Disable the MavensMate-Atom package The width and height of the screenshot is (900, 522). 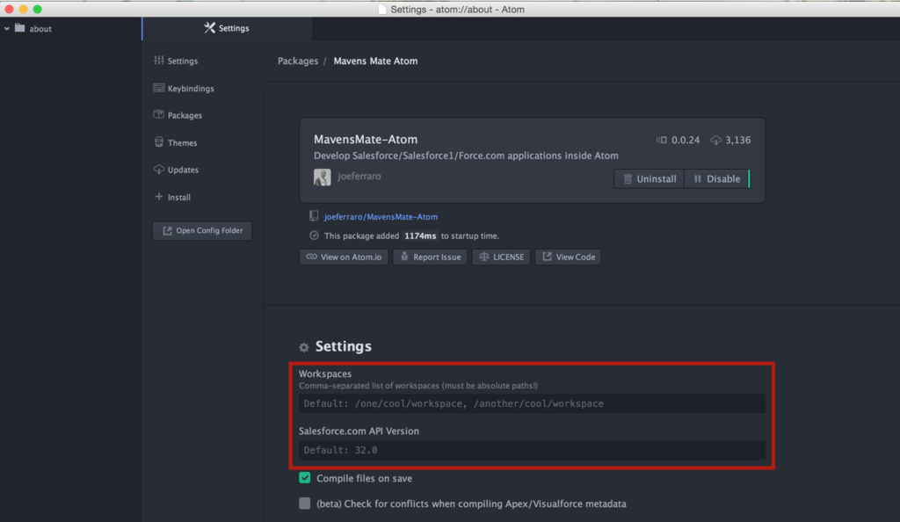pos(717,179)
